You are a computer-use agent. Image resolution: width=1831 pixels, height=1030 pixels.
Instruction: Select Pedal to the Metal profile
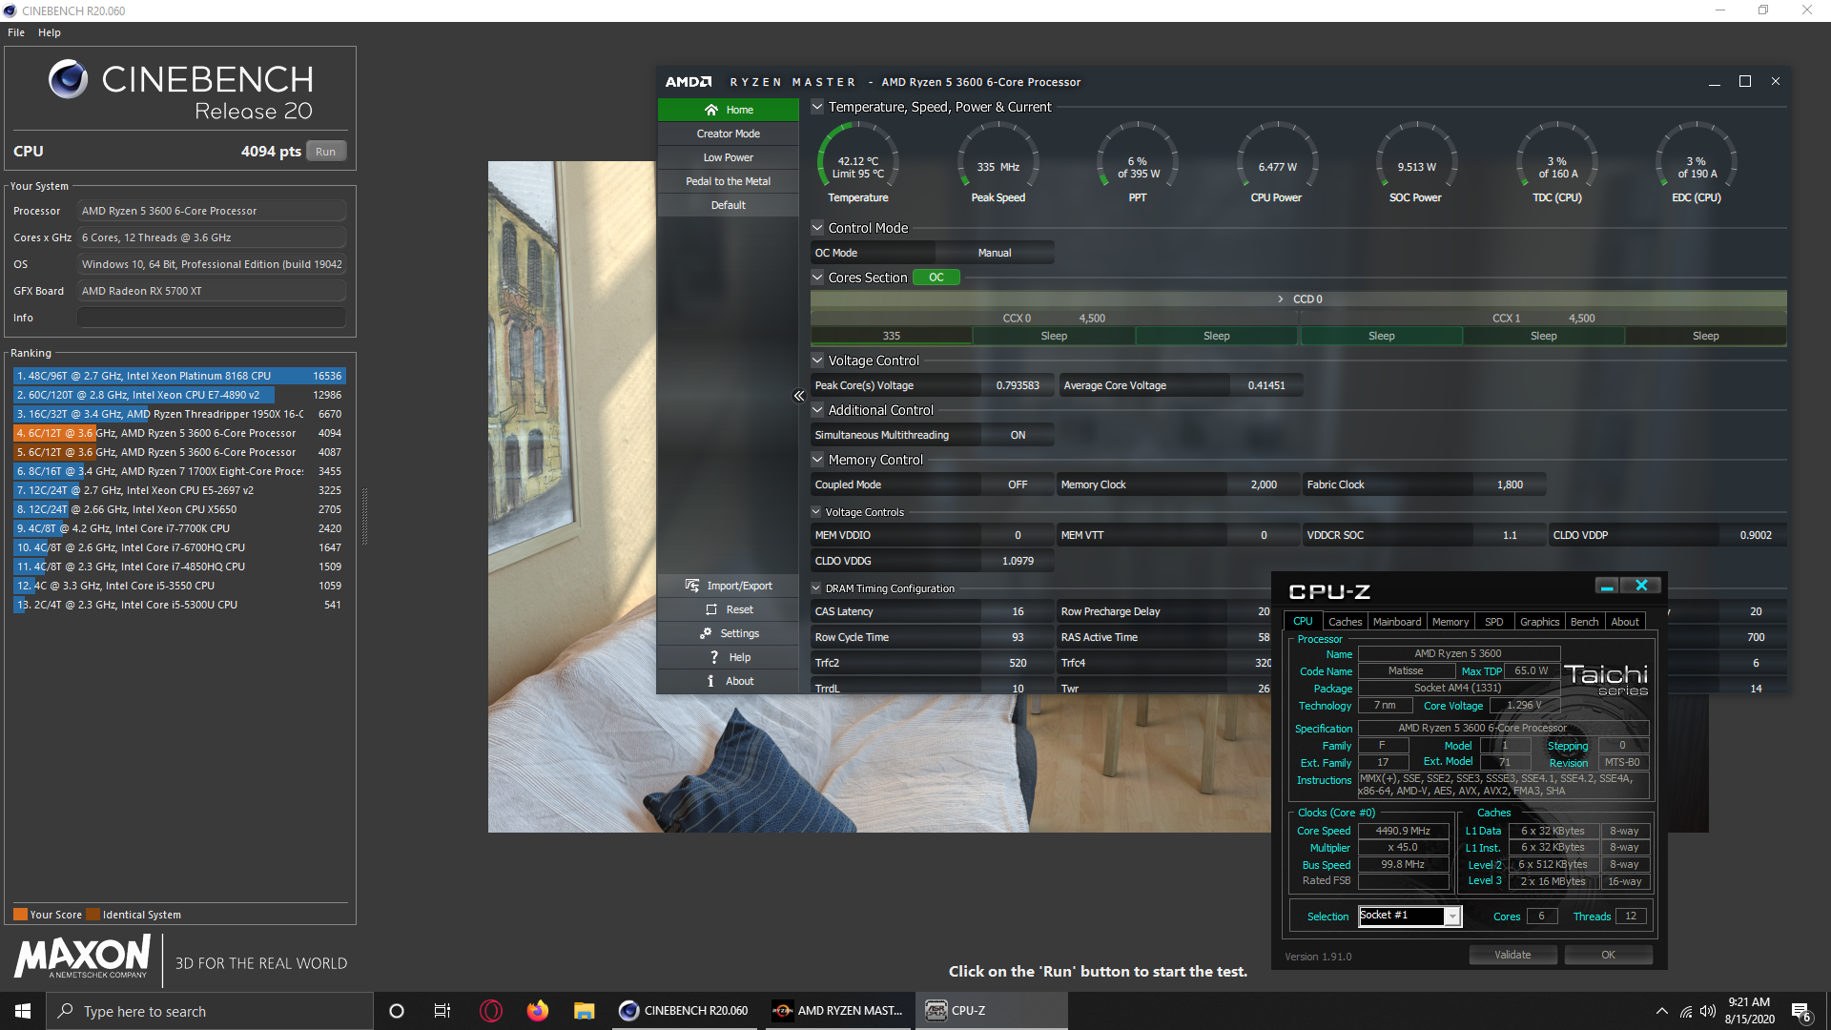(728, 181)
